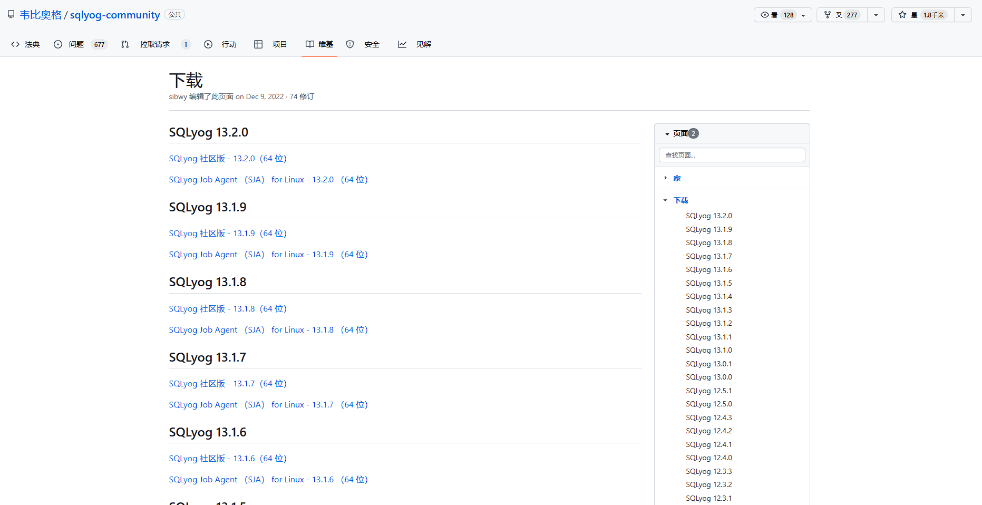Download SQLyog 社区版 13.1.7 (64 位)
This screenshot has width=982, height=505.
coord(228,383)
